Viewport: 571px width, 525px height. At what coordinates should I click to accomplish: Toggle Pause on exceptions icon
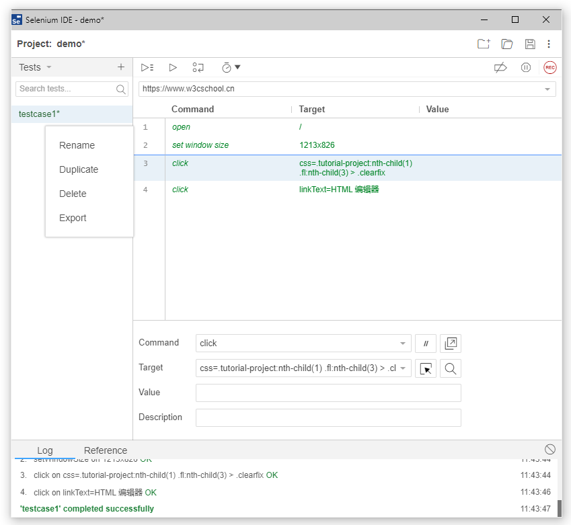click(x=526, y=67)
